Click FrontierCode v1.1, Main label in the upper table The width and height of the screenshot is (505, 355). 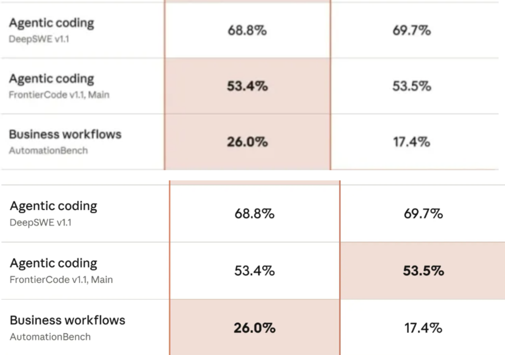pyautogui.click(x=59, y=94)
